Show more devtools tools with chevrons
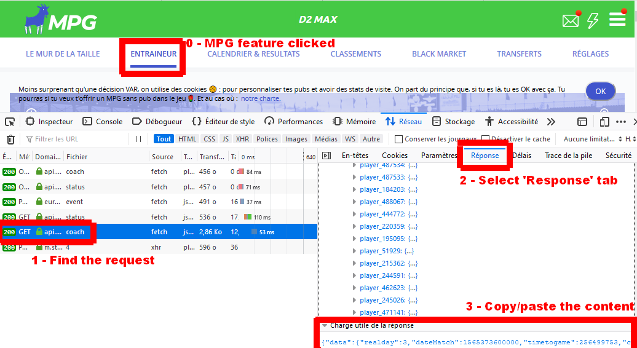This screenshot has height=348, width=637. [551, 121]
